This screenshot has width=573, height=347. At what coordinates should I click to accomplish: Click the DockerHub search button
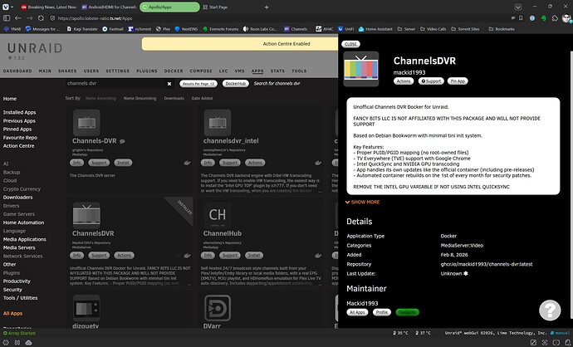pos(236,84)
